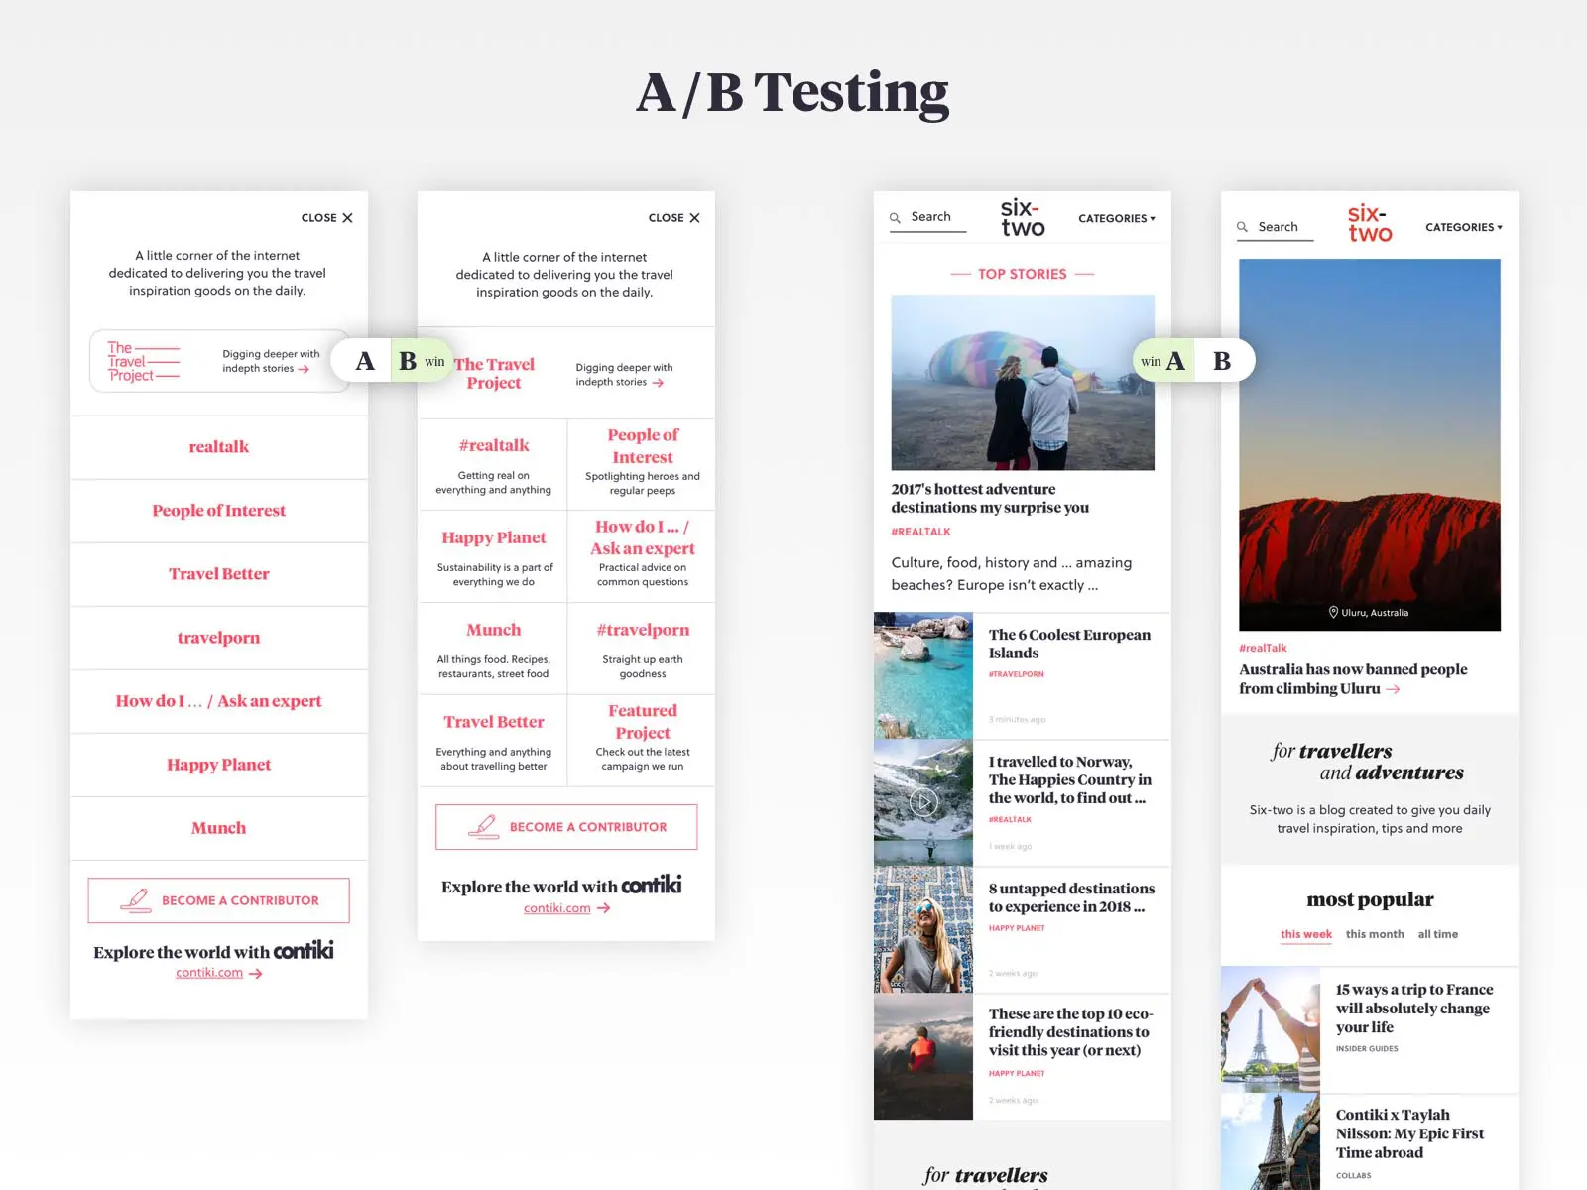
Task: Click play button on the Norway story thumbnail
Action: tap(923, 802)
